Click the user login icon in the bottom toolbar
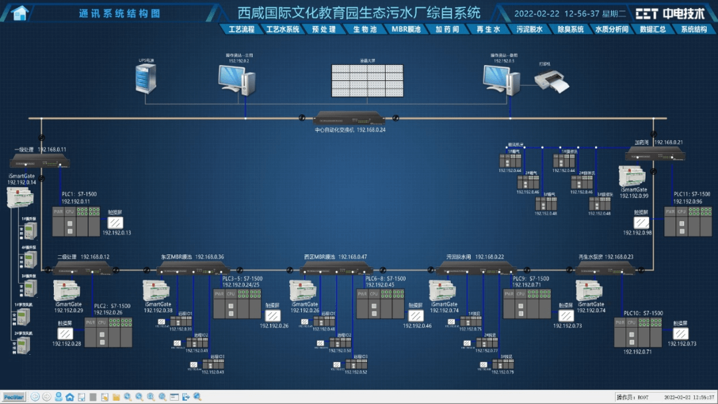Screen dimensions: 718x404 point(59,397)
